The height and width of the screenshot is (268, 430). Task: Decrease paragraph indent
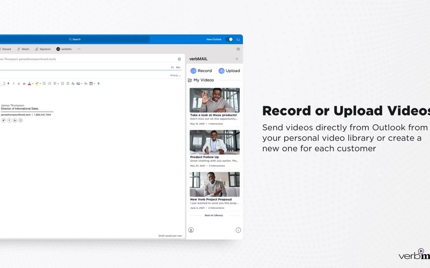point(62,84)
